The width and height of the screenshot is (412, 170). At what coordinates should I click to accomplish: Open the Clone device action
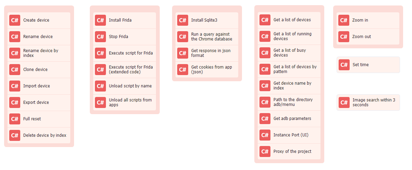click(39, 70)
